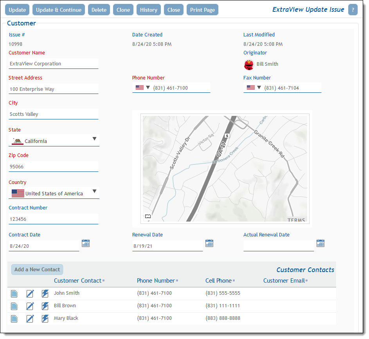Open the Contract Date calendar picker

click(x=86, y=243)
